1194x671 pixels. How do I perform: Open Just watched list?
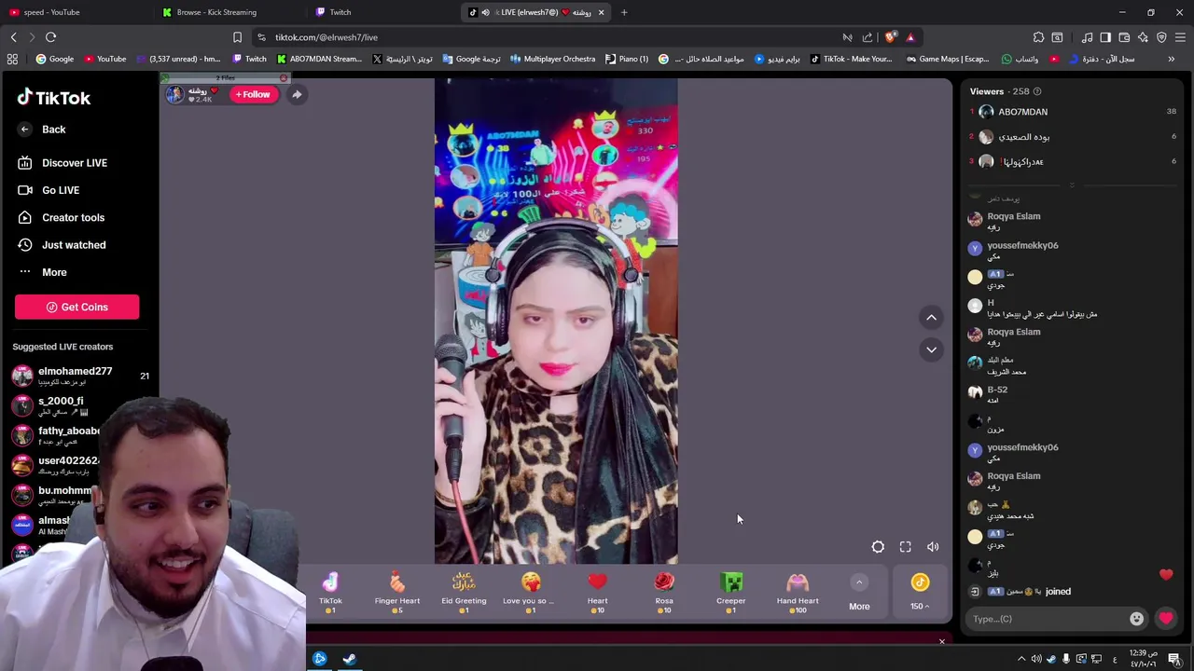click(x=62, y=245)
